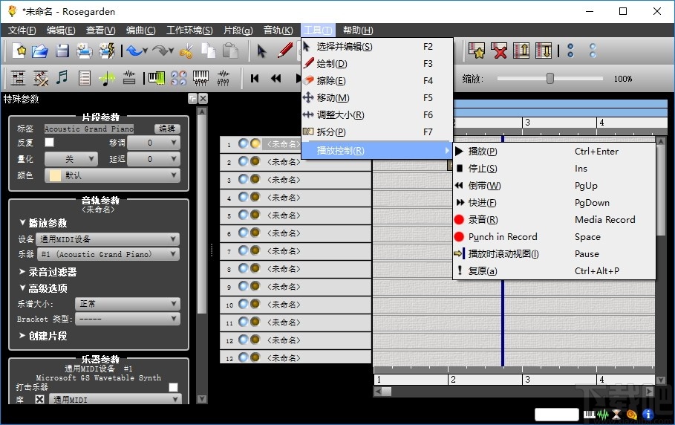Open the percussion matrix editor icon
The height and width of the screenshot is (425, 675).
click(40, 78)
